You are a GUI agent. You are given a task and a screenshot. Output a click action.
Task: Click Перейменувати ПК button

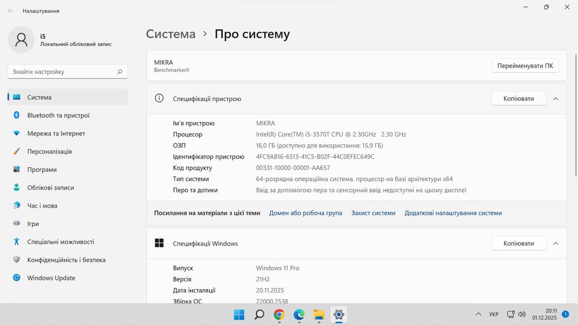[525, 66]
